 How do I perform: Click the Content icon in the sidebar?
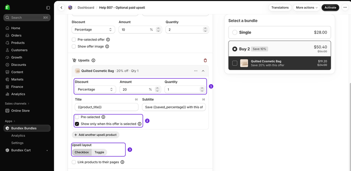coord(7,72)
